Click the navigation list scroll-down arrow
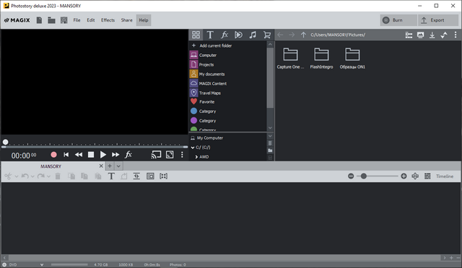Image resolution: width=462 pixels, height=268 pixels. 270,128
